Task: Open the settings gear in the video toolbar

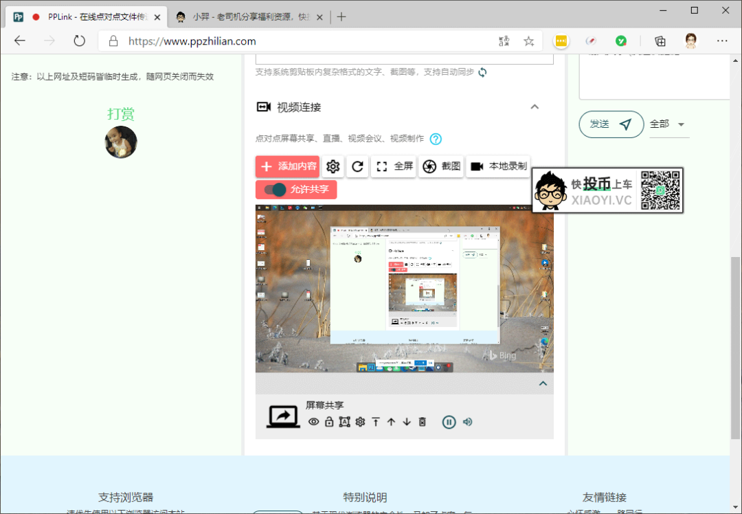Action: click(333, 166)
